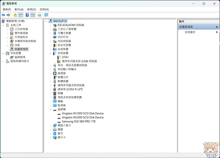This screenshot has width=220, height=158.
Task: Select the 系統裝置 category label
Action: (x=63, y=49)
